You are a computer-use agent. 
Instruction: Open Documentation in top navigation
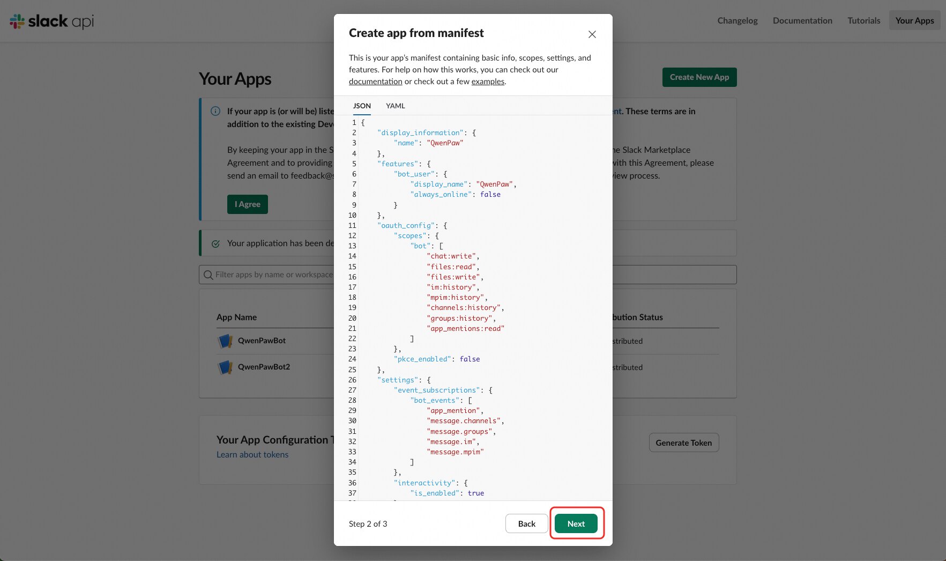(x=802, y=20)
